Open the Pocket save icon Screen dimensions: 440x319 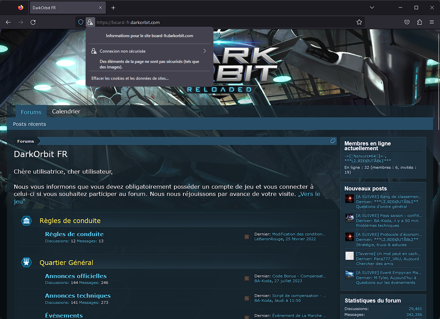[407, 22]
